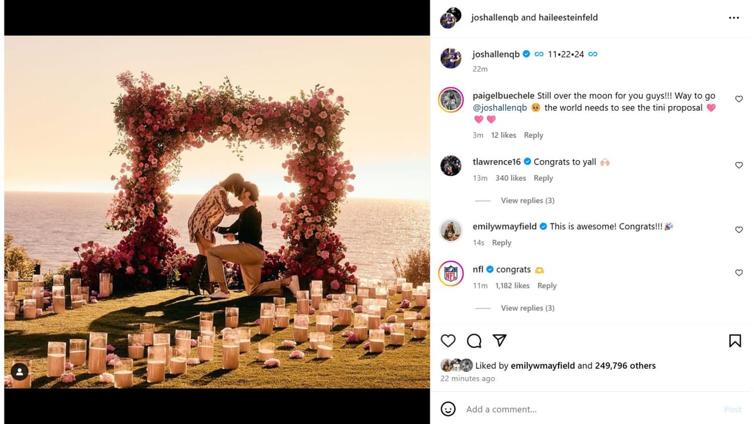Expand replies under tlawrence16's comment
Image resolution: width=754 pixels, height=424 pixels.
[x=527, y=200]
